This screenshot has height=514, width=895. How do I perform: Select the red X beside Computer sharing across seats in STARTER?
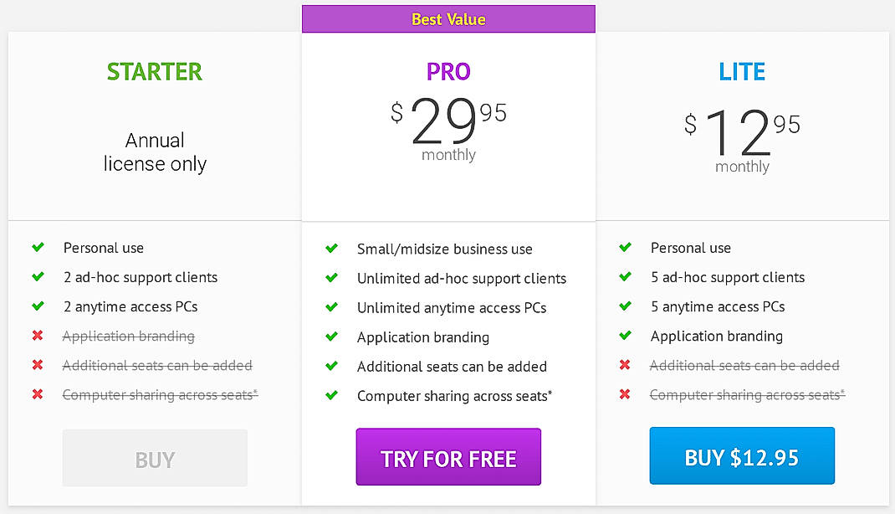(x=38, y=394)
